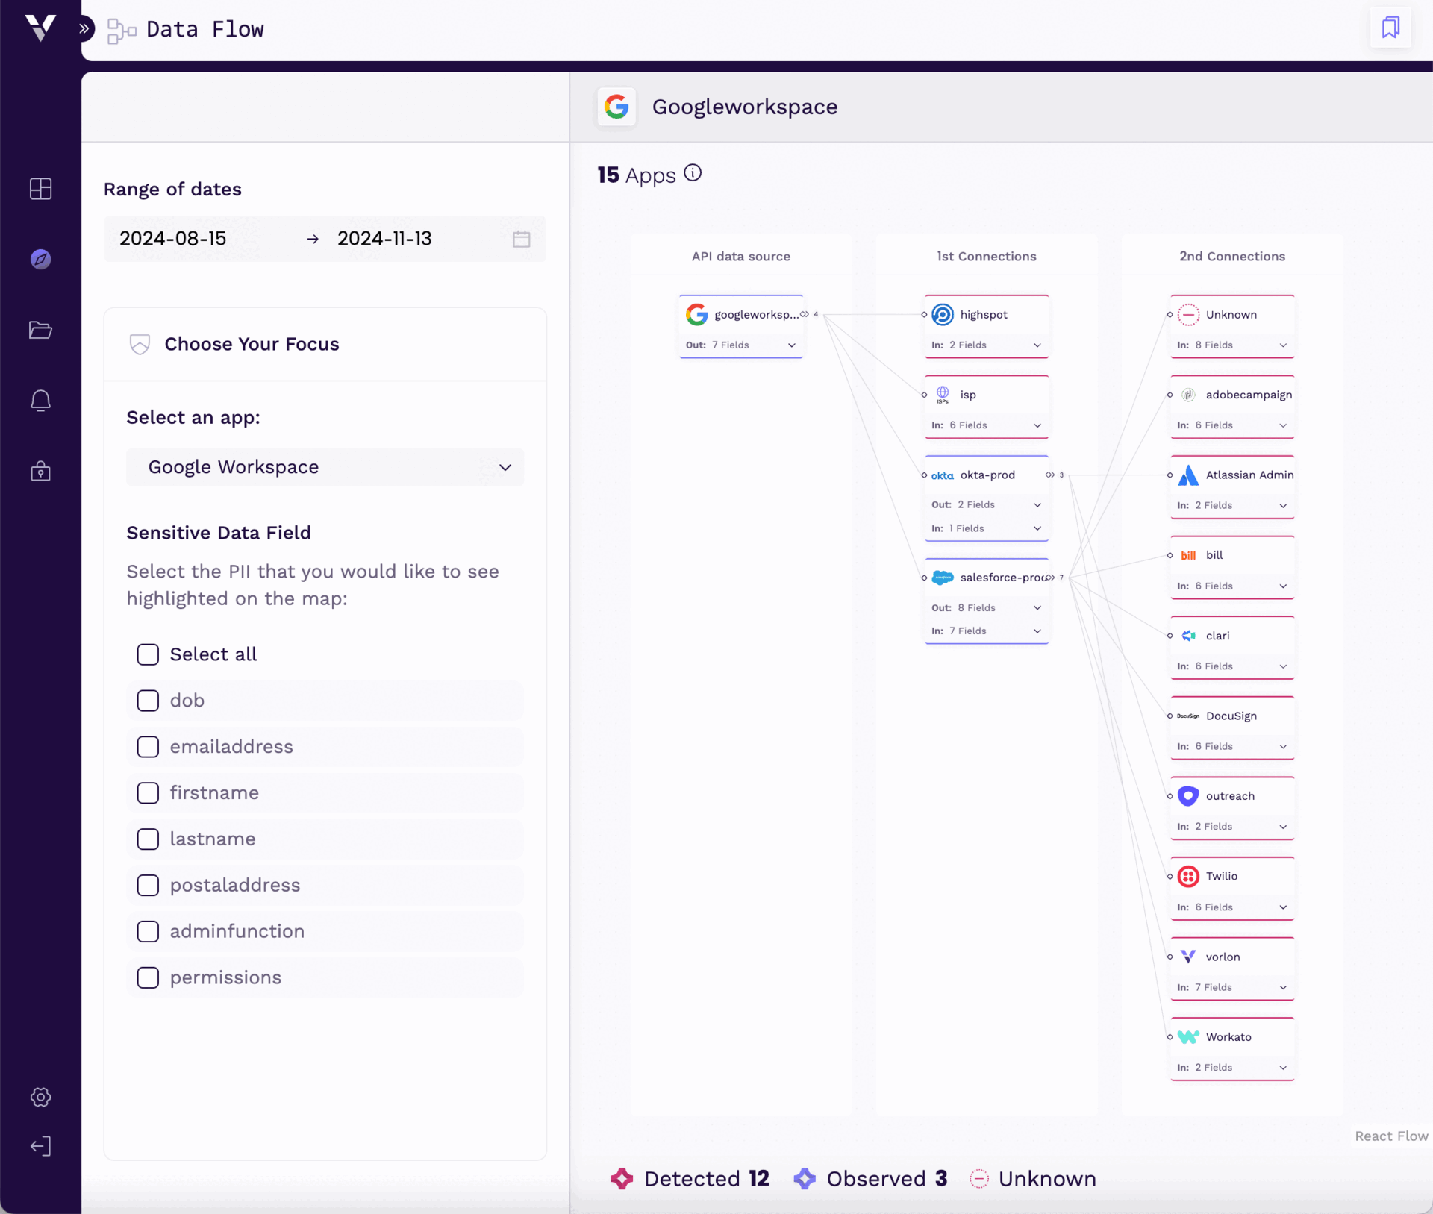Select the Twilio node icon
The image size is (1433, 1214).
pos(1188,876)
